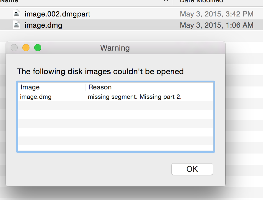Click the date of image.dmg row
This screenshot has height=200, width=263.
216,25
